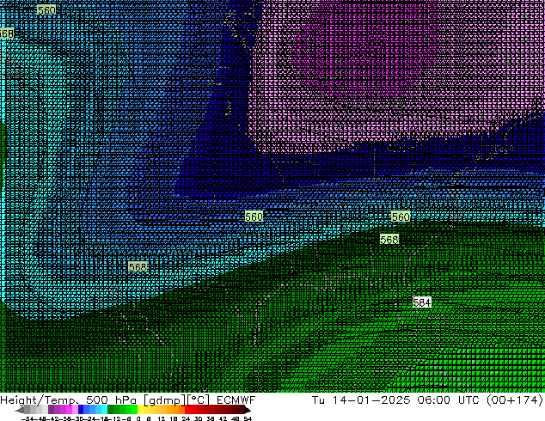
Task: Click the cyan legend swatch left of -18
Action: pyautogui.click(x=104, y=410)
